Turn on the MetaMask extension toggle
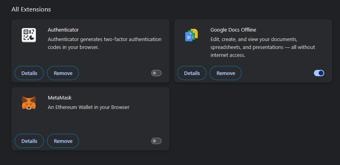Image resolution: width=340 pixels, height=165 pixels. (x=156, y=141)
